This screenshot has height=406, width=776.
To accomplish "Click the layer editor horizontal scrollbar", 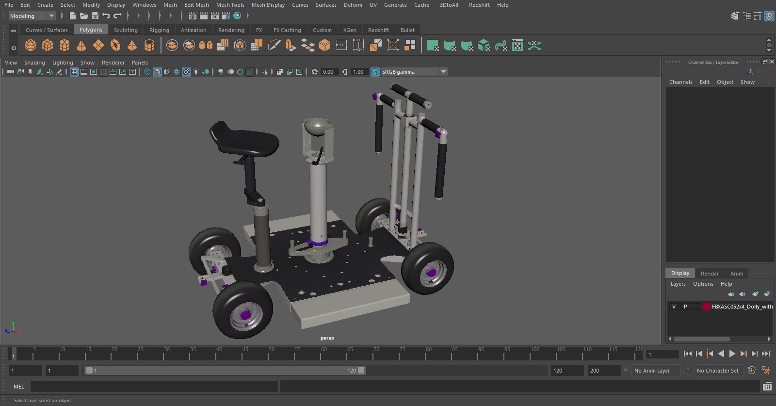I will [x=701, y=339].
